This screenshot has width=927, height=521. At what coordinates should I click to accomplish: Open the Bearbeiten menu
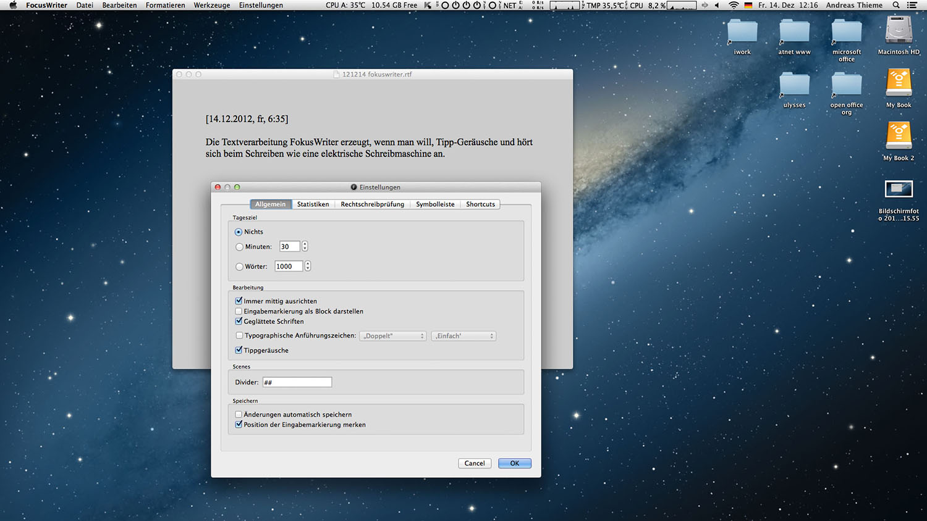(x=119, y=5)
